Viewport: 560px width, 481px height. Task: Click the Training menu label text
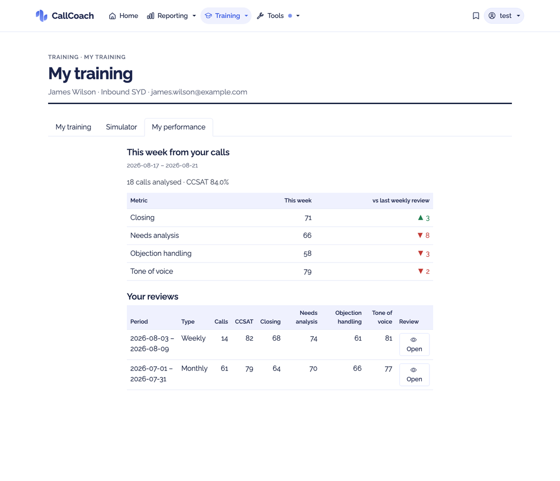coord(227,16)
